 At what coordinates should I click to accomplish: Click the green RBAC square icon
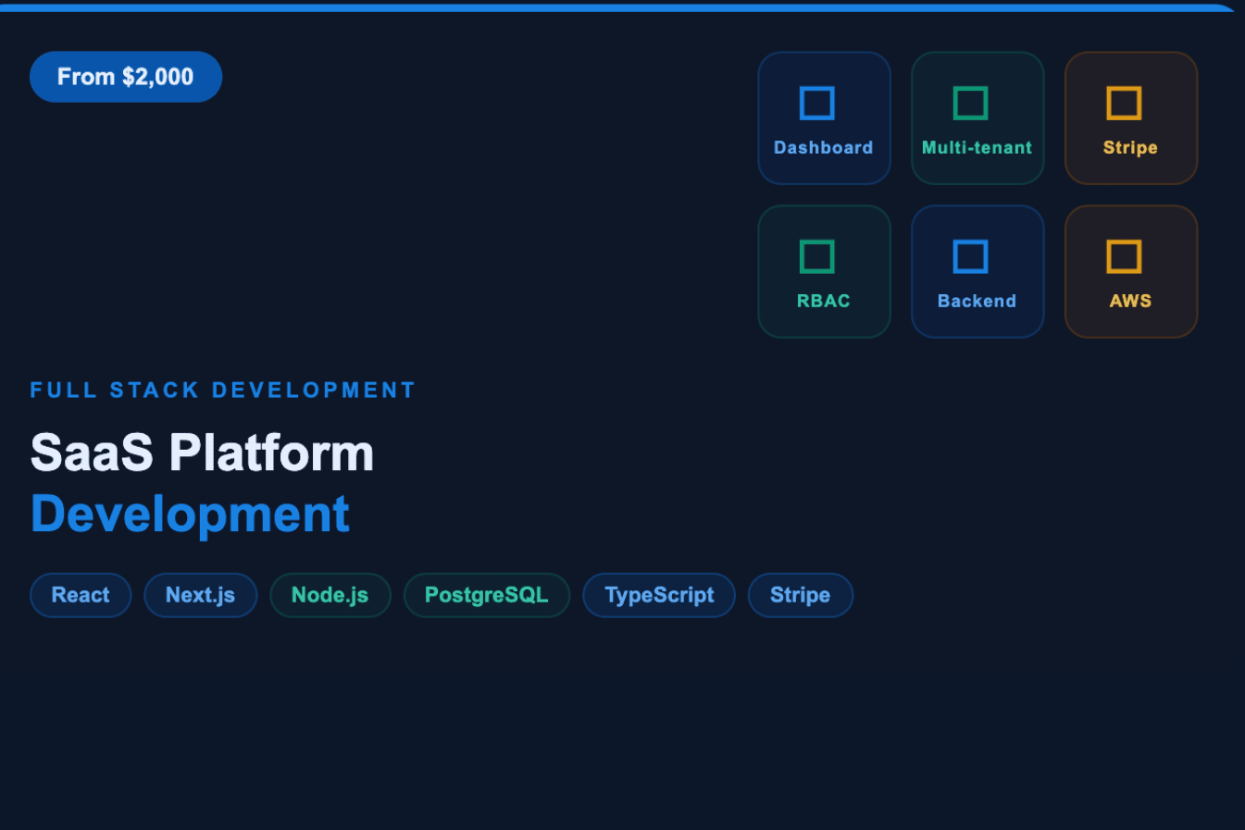(816, 256)
